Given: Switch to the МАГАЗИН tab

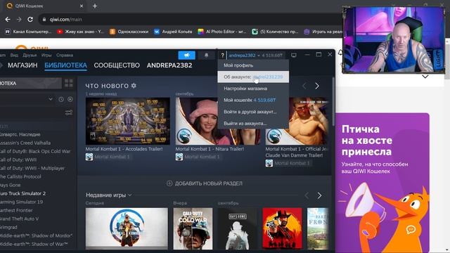Looking at the screenshot, I should coord(22,65).
